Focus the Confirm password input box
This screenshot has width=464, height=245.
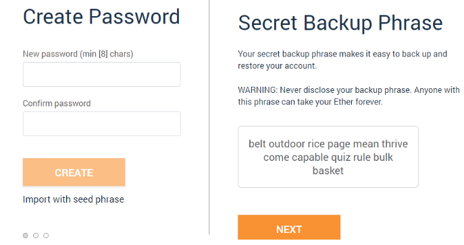101,124
